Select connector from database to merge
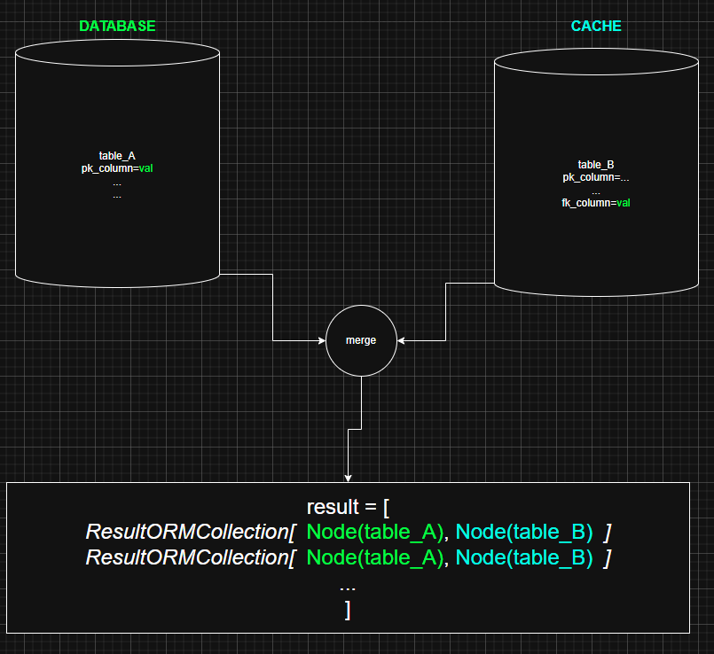The width and height of the screenshot is (714, 654). tap(273, 308)
